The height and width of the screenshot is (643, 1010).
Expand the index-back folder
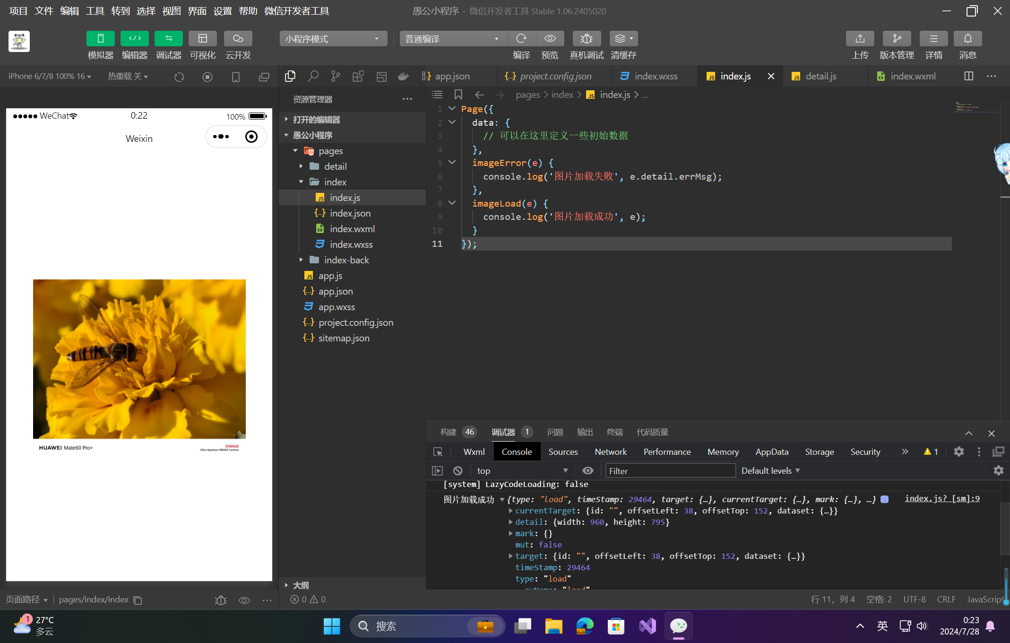(346, 260)
